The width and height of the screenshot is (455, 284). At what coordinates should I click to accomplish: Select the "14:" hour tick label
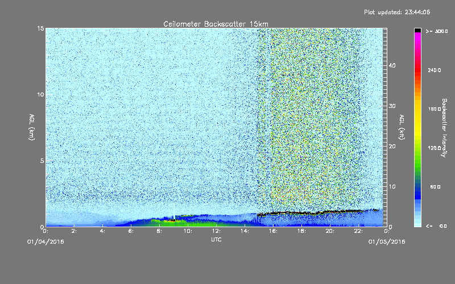pos(245,231)
